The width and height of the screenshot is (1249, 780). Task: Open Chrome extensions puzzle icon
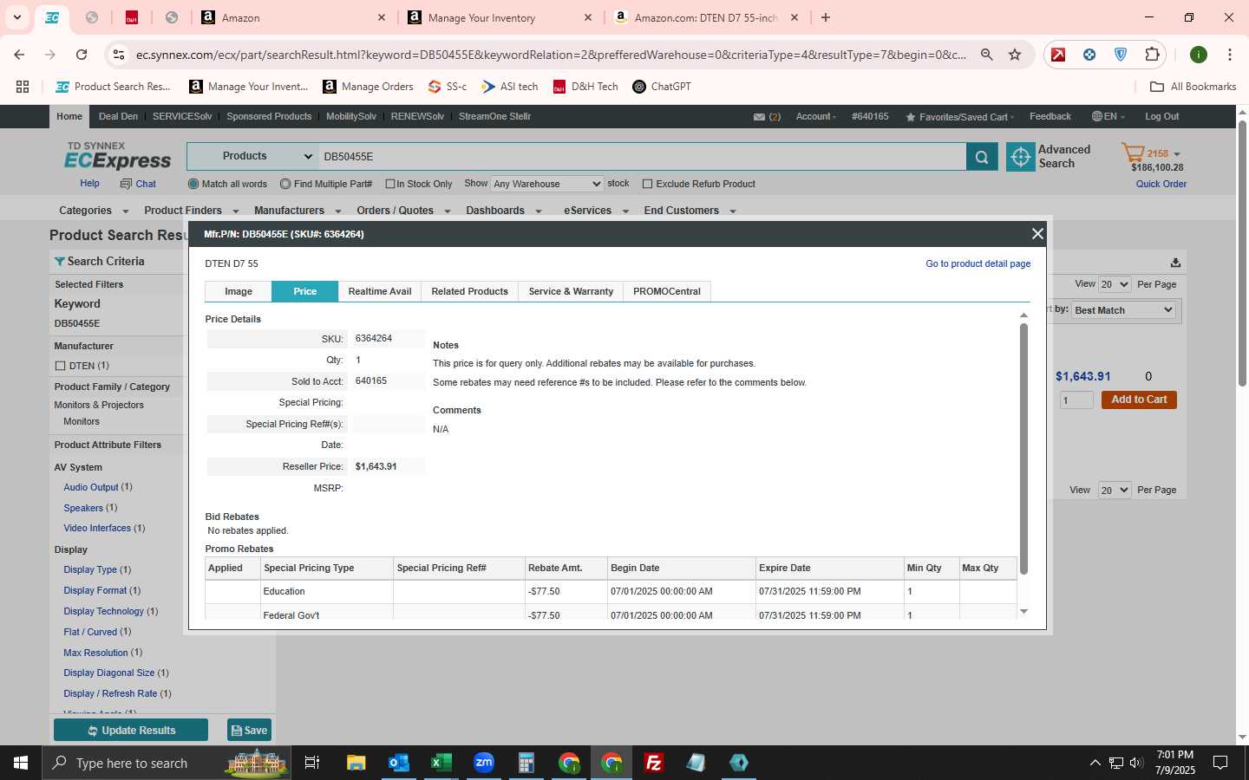click(x=1152, y=55)
